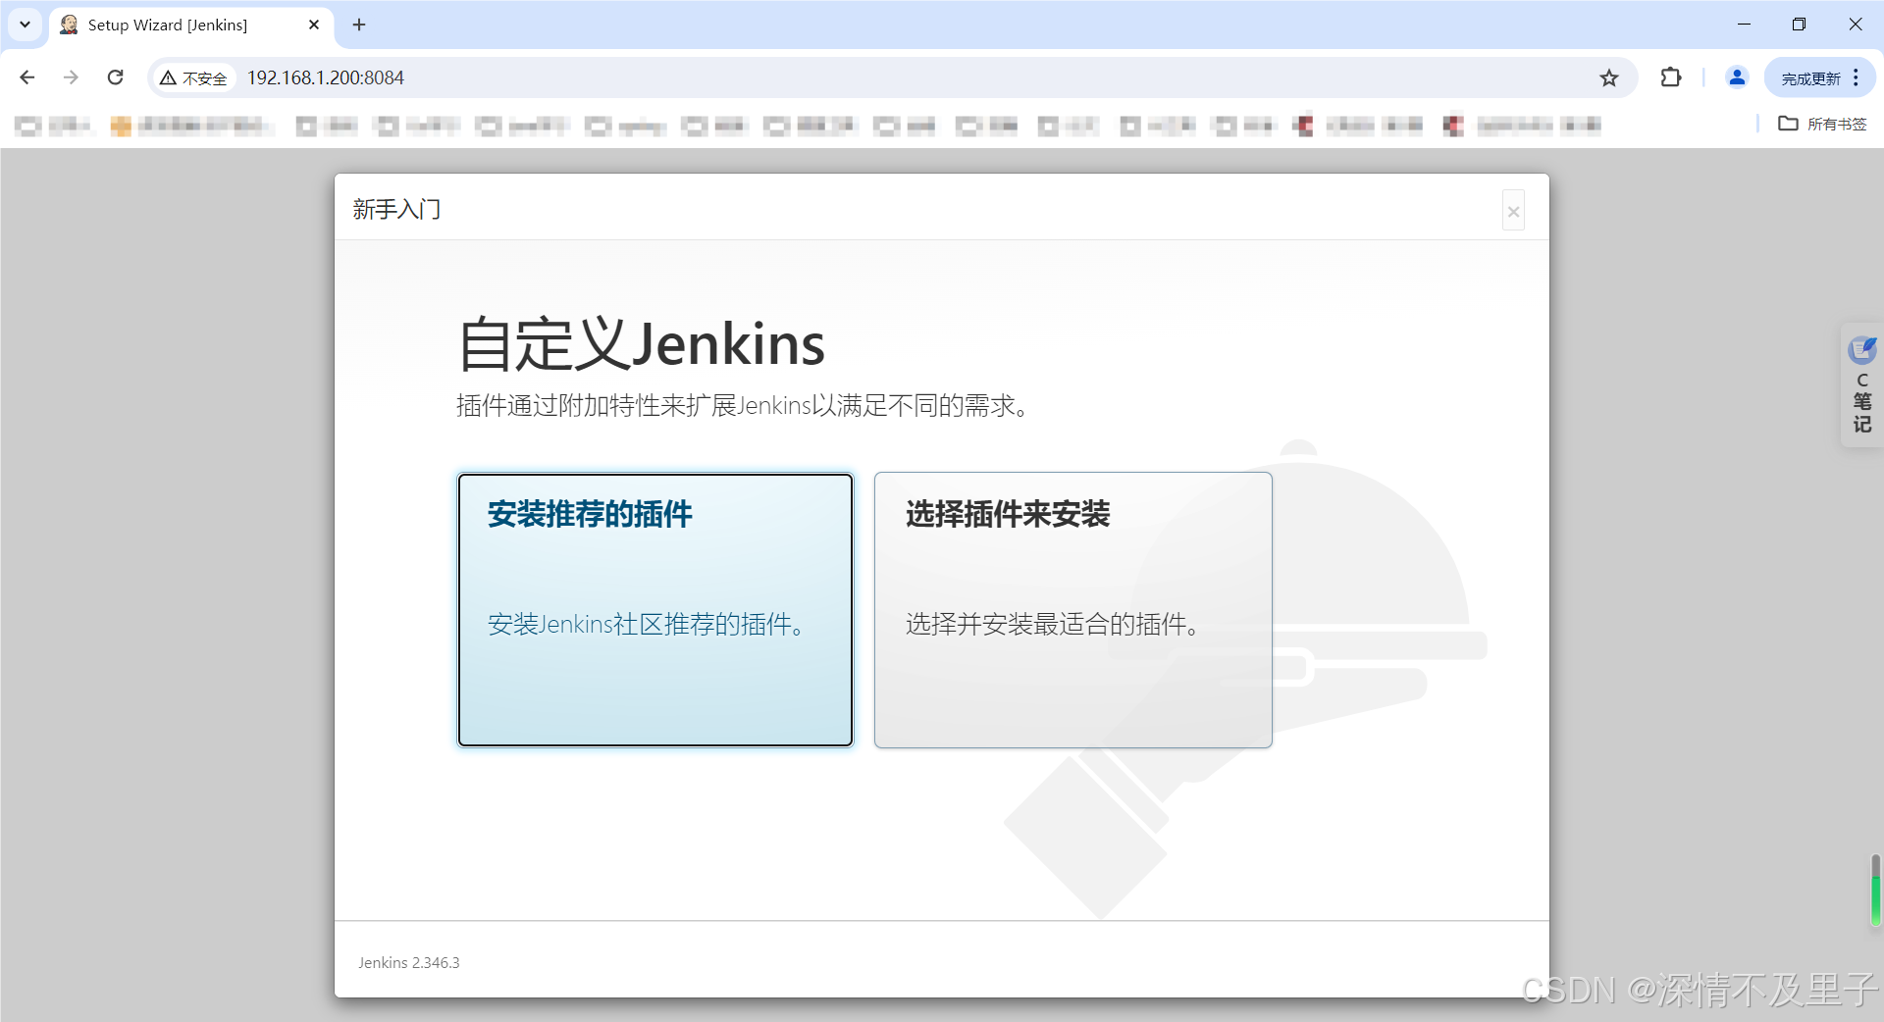Open the browser extensions puzzle icon
Viewport: 1884px width, 1022px height.
click(1671, 77)
